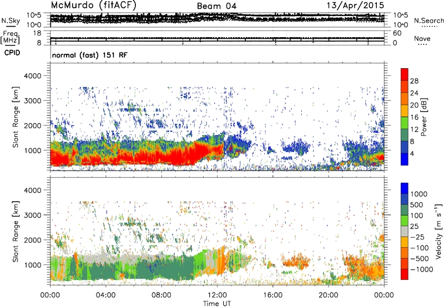
Task: Click the "60" Nave axis label
Action: click(397, 33)
